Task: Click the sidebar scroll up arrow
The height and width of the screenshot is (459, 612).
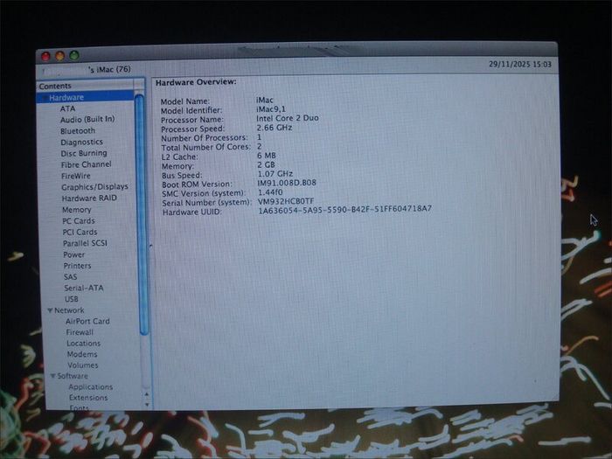Action: point(146,394)
